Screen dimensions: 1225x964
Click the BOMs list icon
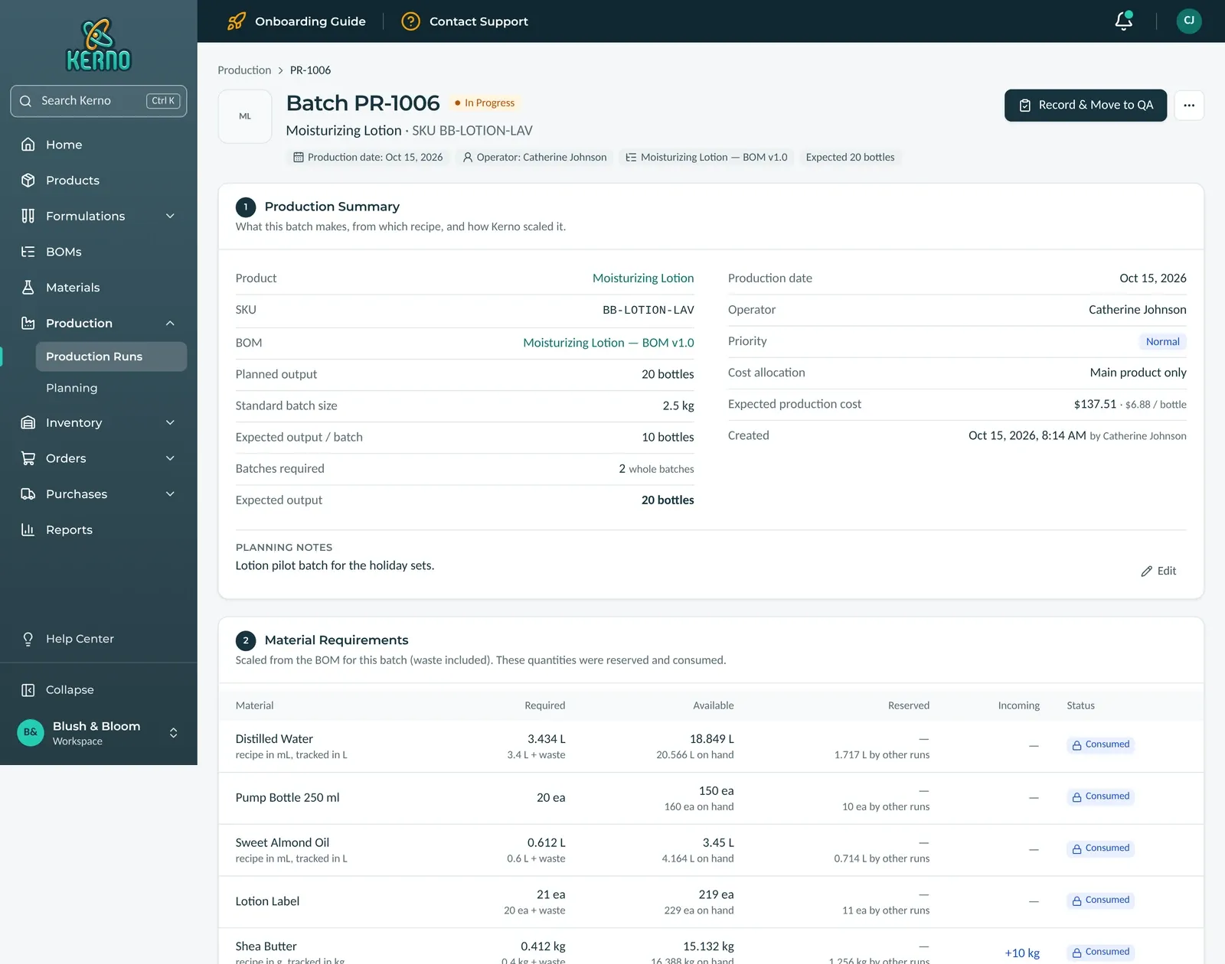tap(28, 252)
